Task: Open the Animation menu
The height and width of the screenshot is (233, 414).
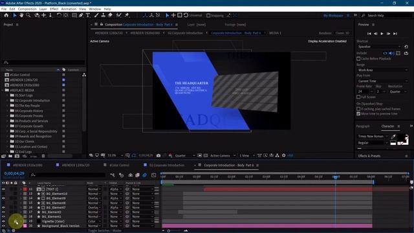Action: [69, 9]
